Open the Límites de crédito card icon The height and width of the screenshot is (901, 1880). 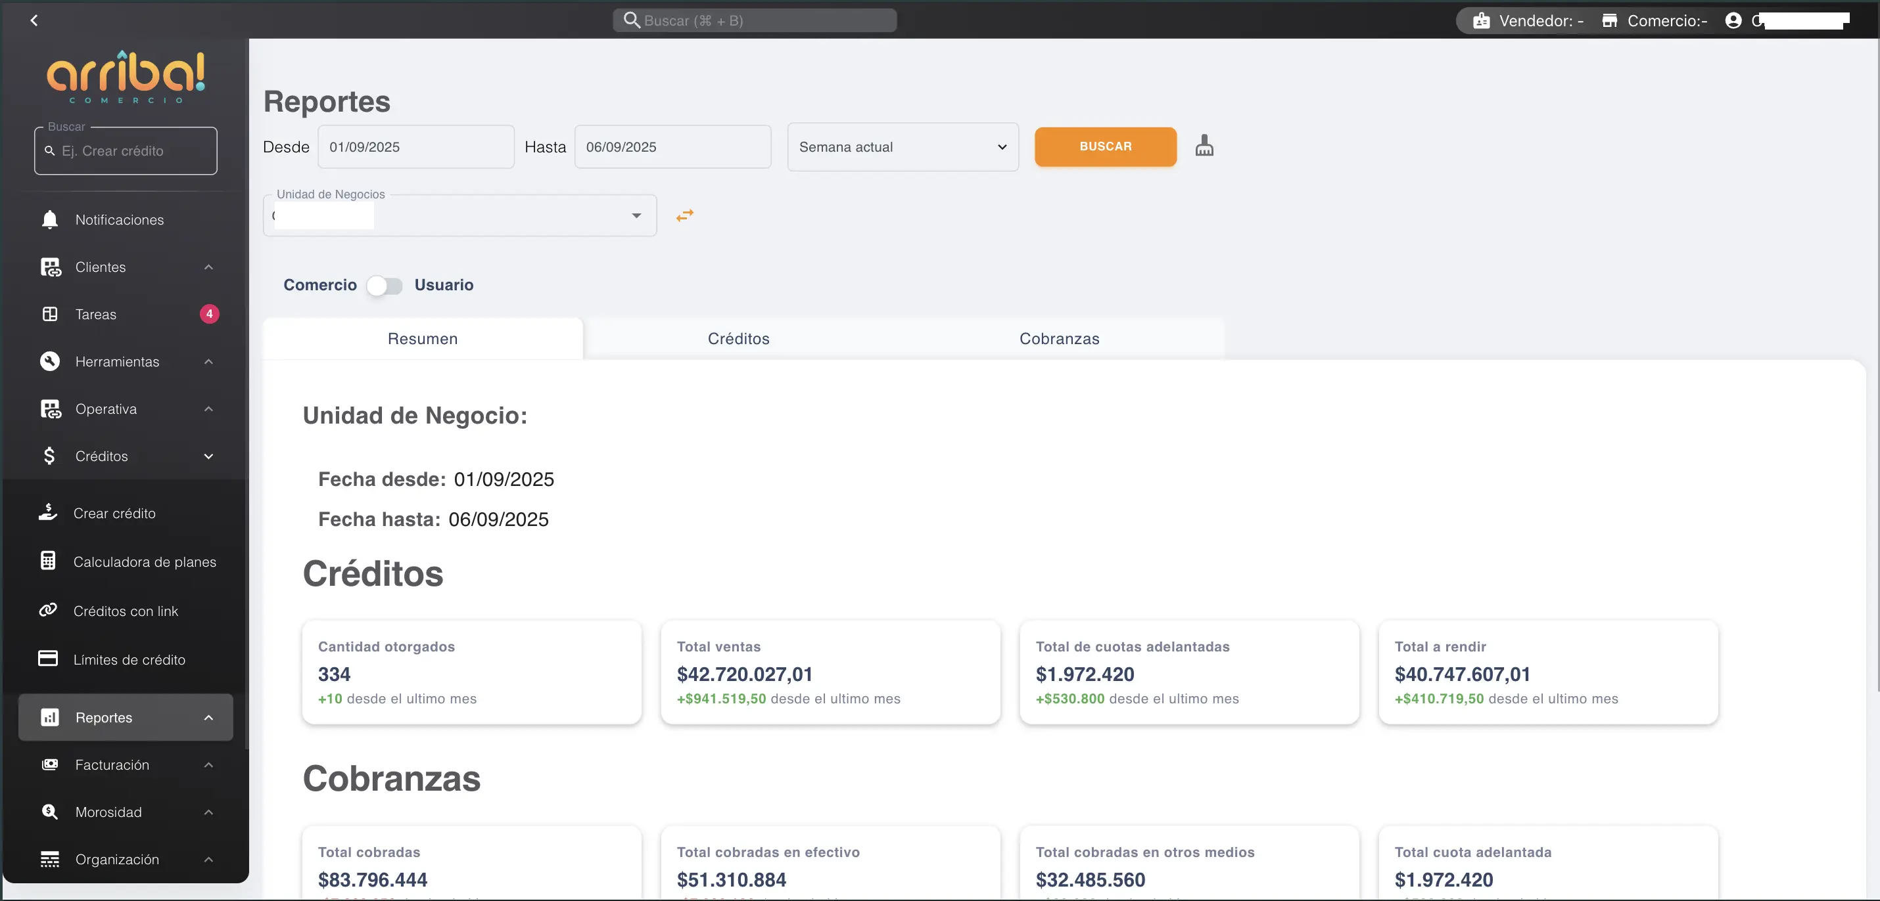pyautogui.click(x=48, y=658)
